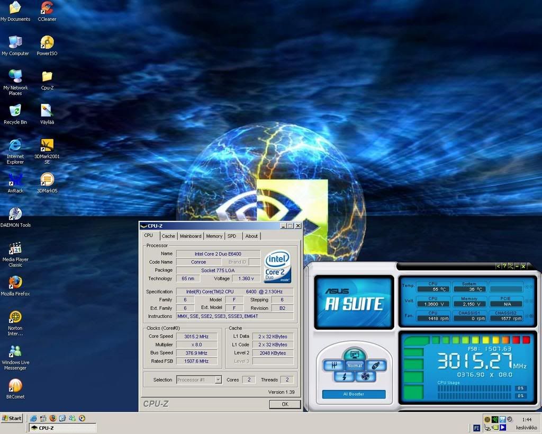Switch to the Memory tab in CPU-Z
The height and width of the screenshot is (434, 542).
pyautogui.click(x=214, y=236)
